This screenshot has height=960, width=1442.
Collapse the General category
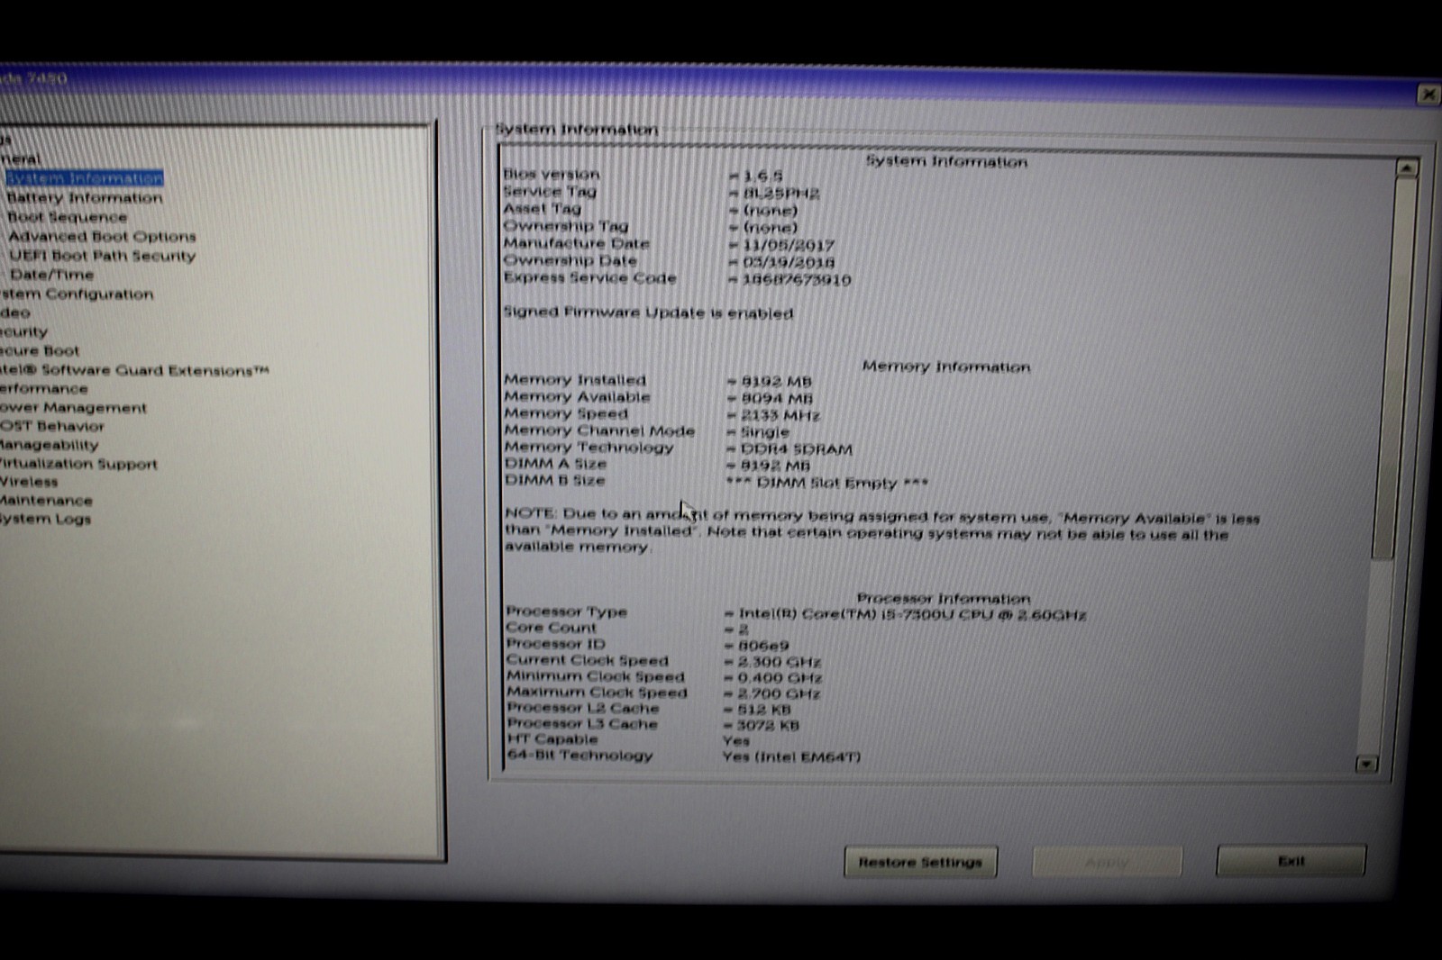pos(20,158)
